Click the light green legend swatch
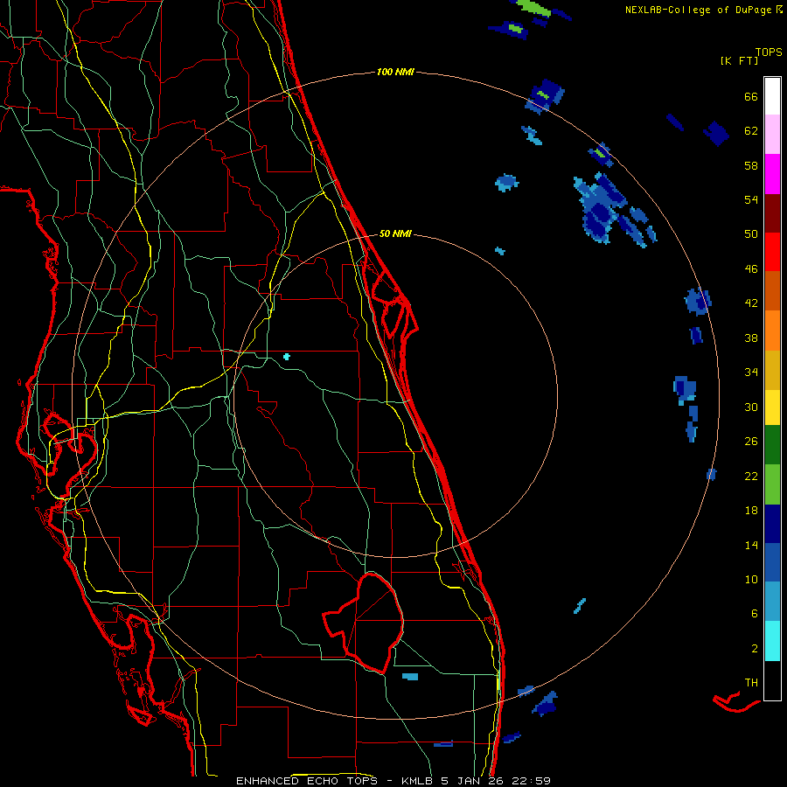Screen dimensions: 787x787 point(772,484)
